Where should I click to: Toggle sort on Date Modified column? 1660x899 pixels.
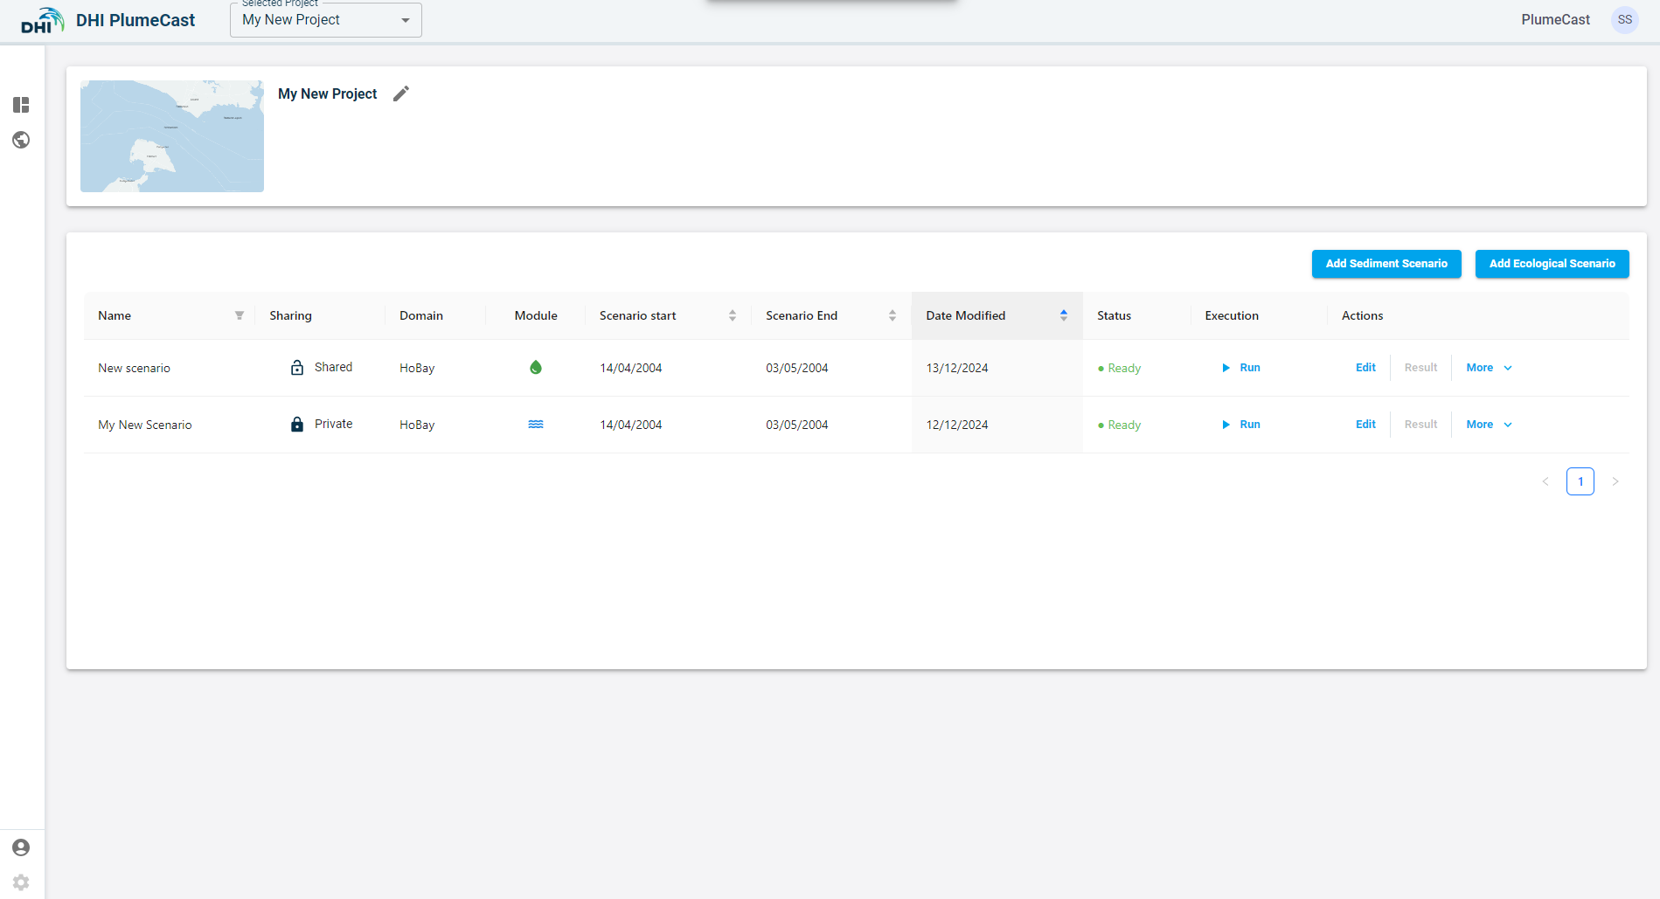pyautogui.click(x=1063, y=315)
